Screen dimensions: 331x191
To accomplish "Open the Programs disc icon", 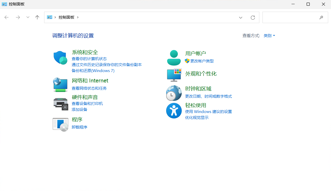I will click(x=60, y=124).
